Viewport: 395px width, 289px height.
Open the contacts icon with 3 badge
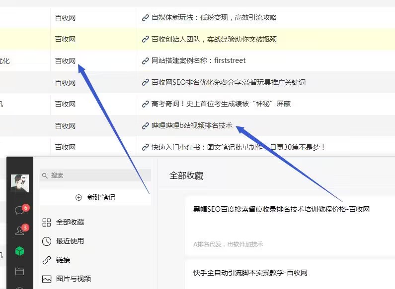point(20,230)
